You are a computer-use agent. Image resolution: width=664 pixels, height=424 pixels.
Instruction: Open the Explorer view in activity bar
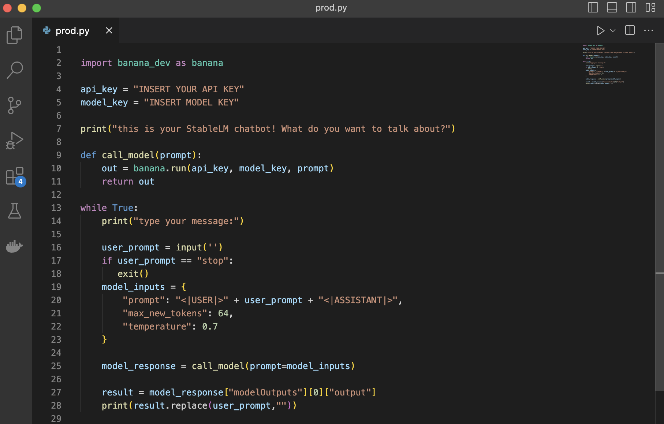[x=15, y=35]
